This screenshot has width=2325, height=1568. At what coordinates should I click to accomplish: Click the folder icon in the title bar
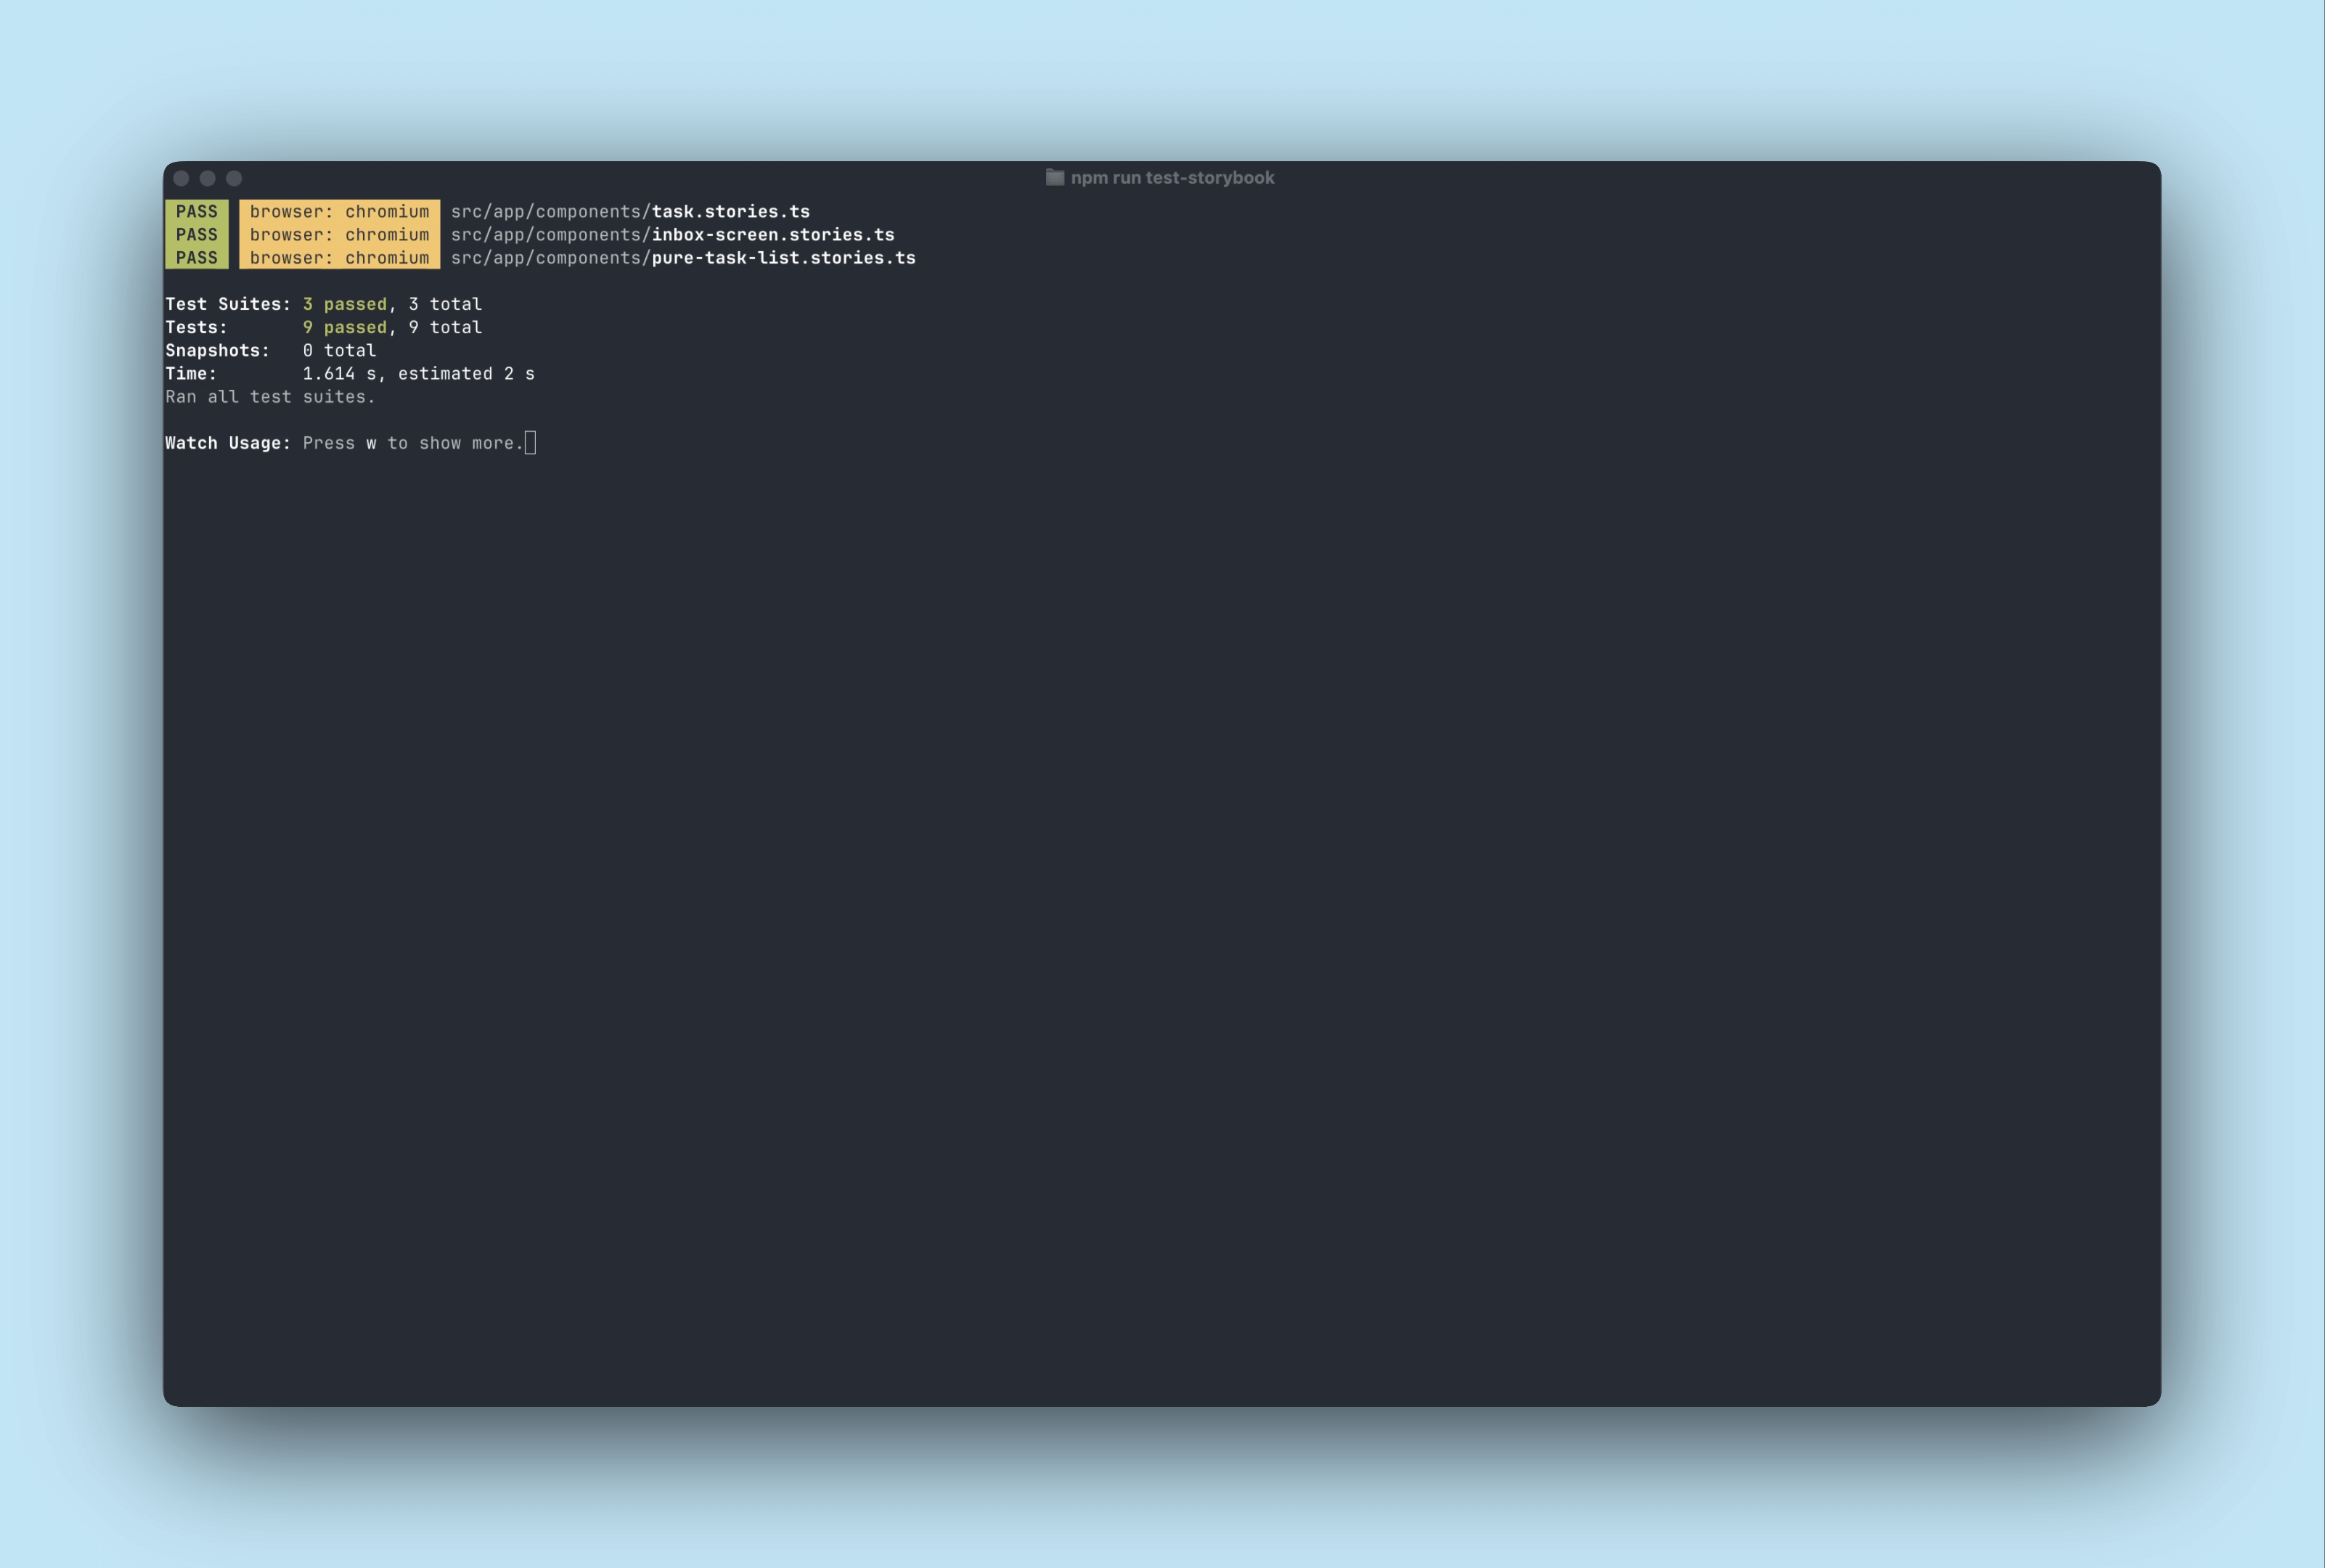(x=1054, y=177)
